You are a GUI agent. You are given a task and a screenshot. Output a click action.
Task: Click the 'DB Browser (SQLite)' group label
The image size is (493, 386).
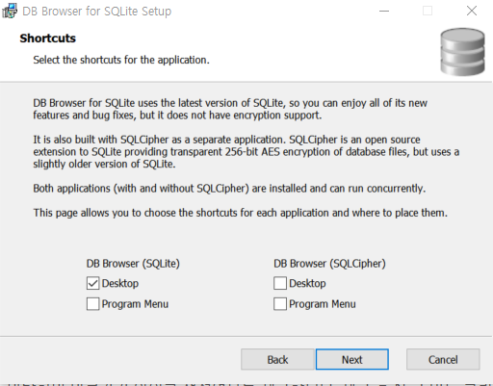[x=133, y=264]
